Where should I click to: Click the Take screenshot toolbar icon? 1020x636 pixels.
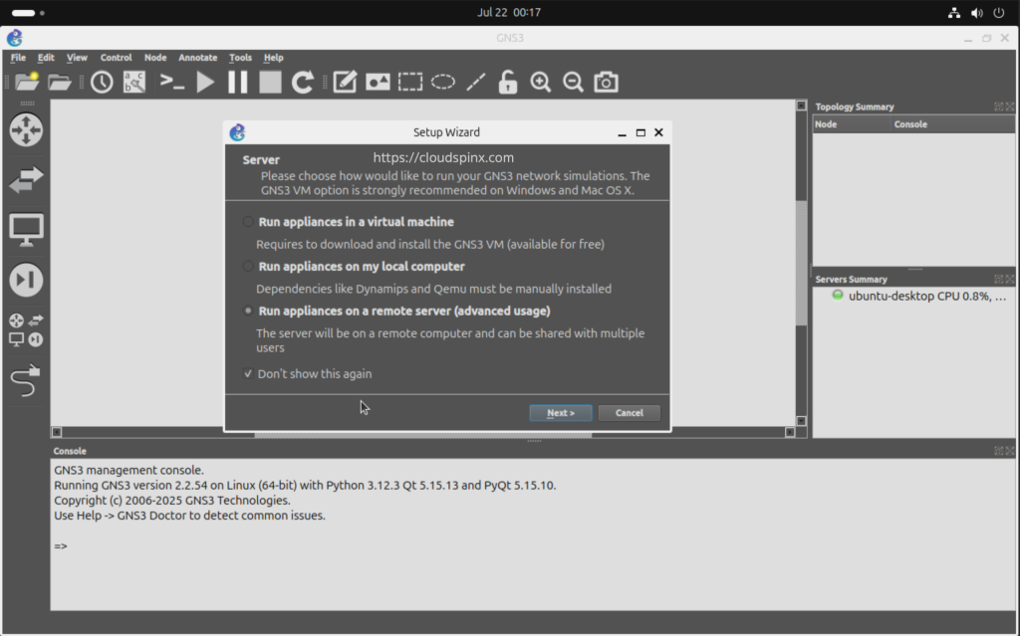606,82
